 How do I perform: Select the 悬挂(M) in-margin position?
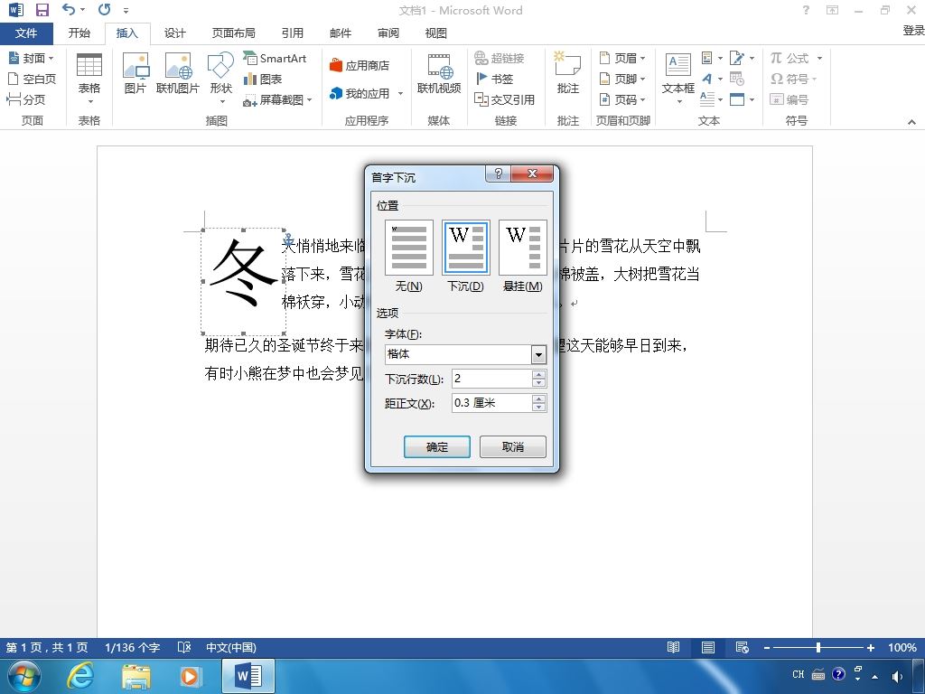[x=523, y=256]
